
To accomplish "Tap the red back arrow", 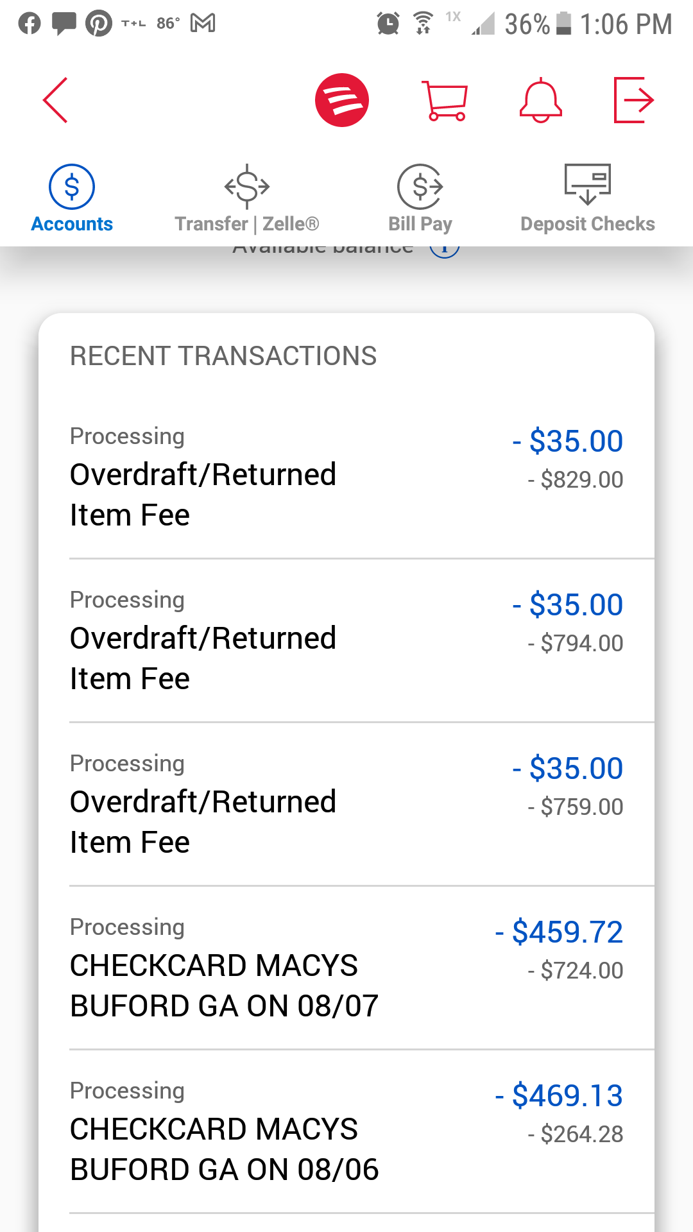I will point(55,100).
